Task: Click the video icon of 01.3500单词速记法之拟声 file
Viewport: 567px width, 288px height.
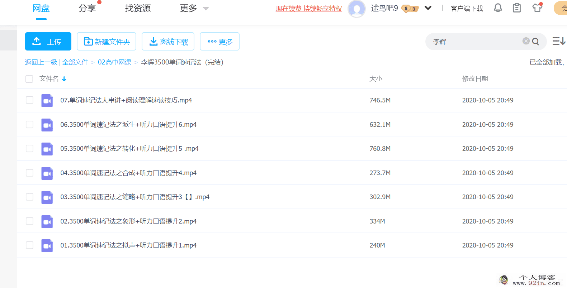Action: [47, 246]
